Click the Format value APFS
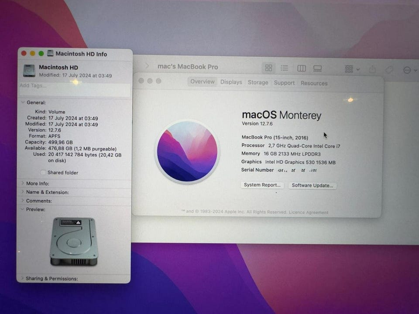419x314 pixels. tap(54, 136)
